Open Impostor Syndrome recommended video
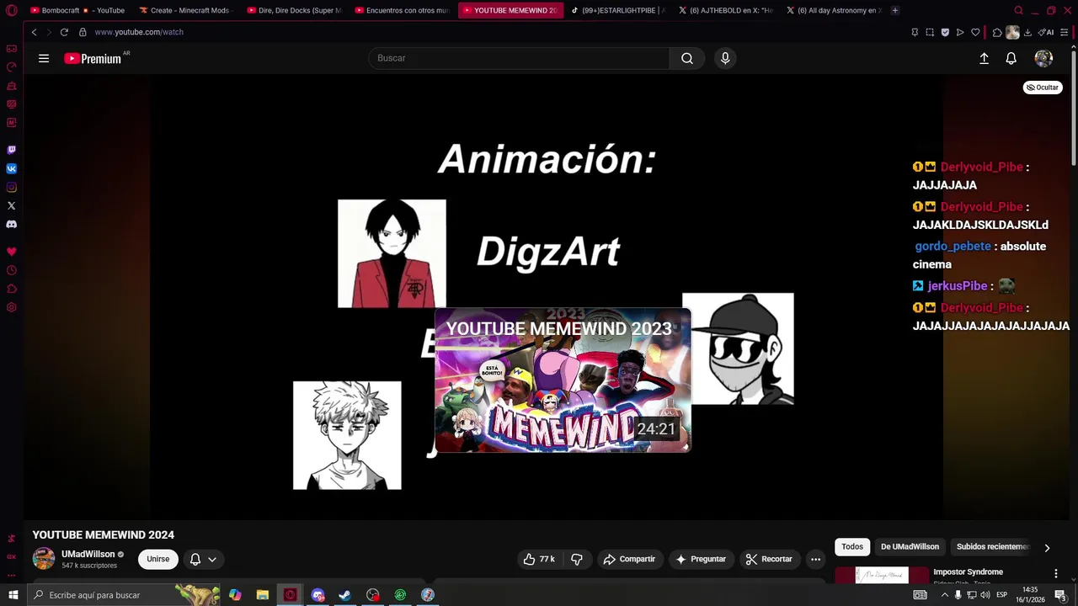 pyautogui.click(x=968, y=572)
